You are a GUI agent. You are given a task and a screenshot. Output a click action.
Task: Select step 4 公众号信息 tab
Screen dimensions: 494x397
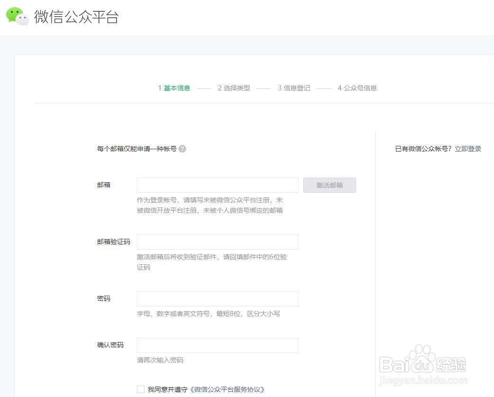[357, 88]
